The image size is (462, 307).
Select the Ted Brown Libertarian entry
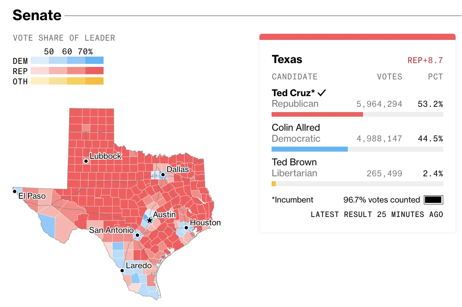click(294, 162)
